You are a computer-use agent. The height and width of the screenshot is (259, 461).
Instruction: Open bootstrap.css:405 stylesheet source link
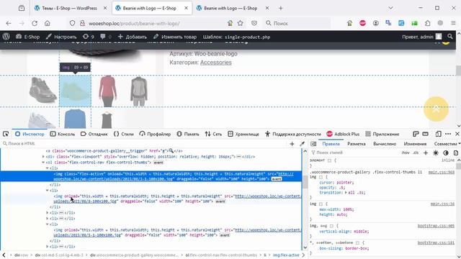pos(436,226)
